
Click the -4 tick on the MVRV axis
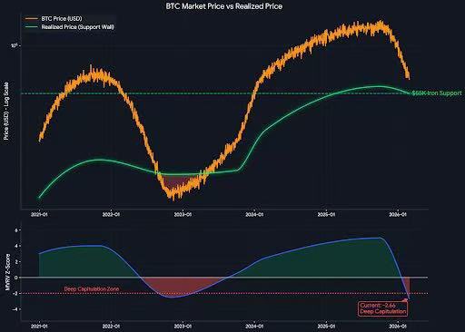coord(15,309)
